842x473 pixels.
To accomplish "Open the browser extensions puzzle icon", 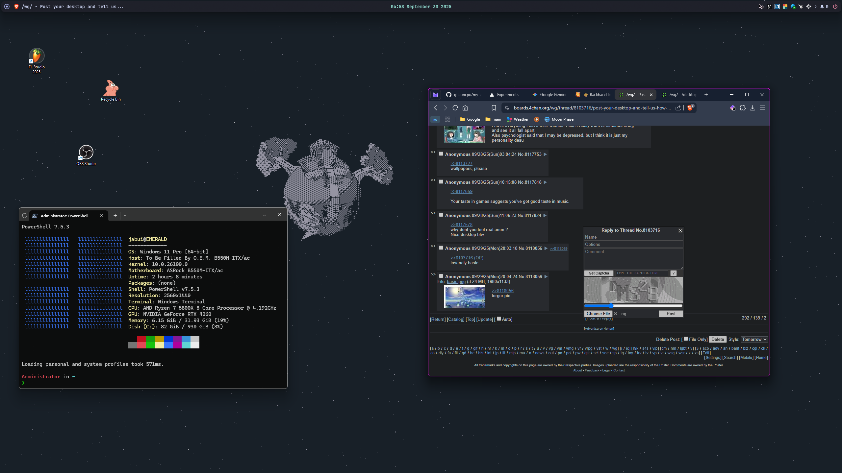I will click(x=743, y=108).
